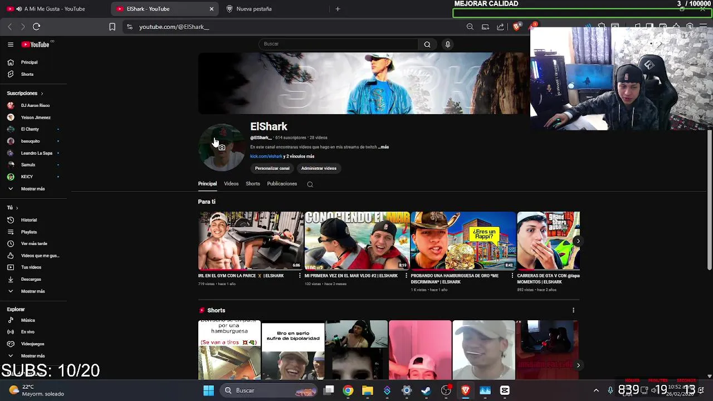Expand Mostrar más under Tú section

(x=33, y=291)
